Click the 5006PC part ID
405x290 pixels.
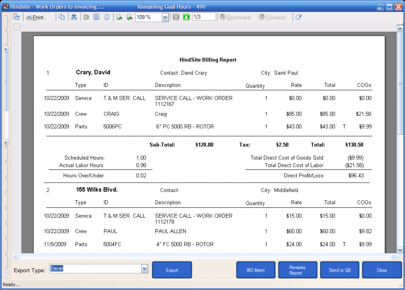pyautogui.click(x=112, y=126)
